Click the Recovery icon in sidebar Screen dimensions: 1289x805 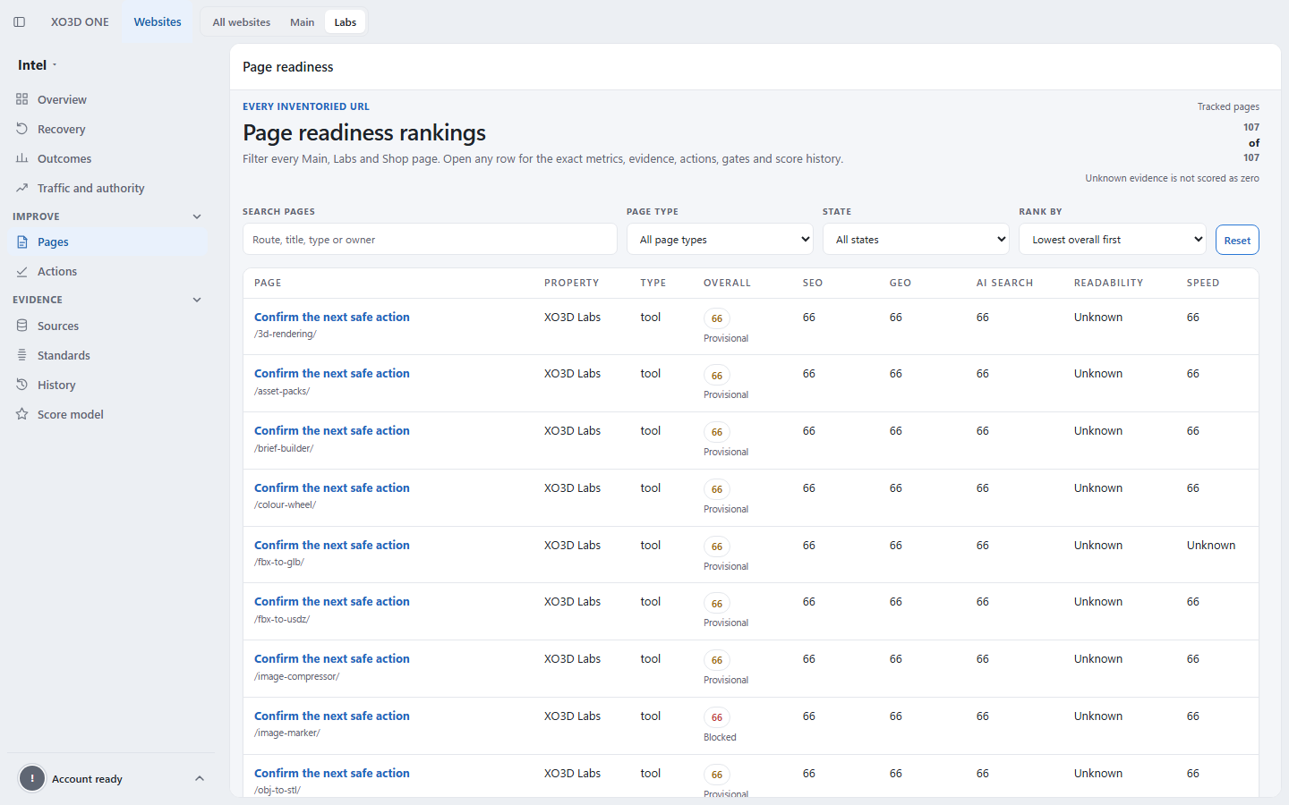pyautogui.click(x=22, y=129)
